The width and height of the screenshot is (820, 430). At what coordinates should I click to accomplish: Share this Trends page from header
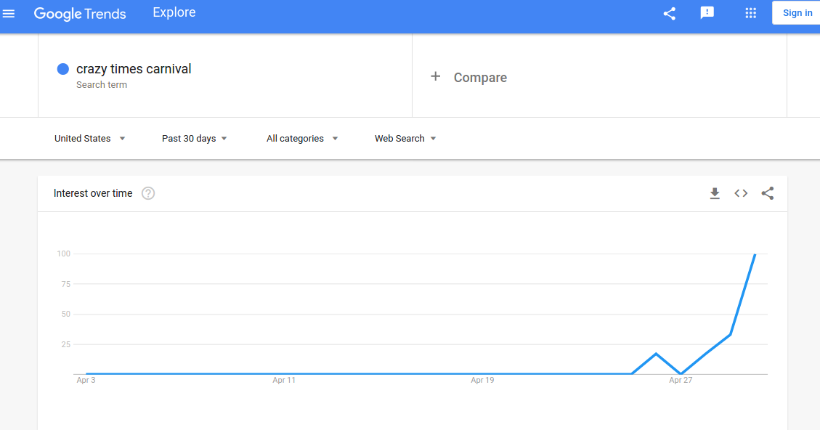click(670, 14)
